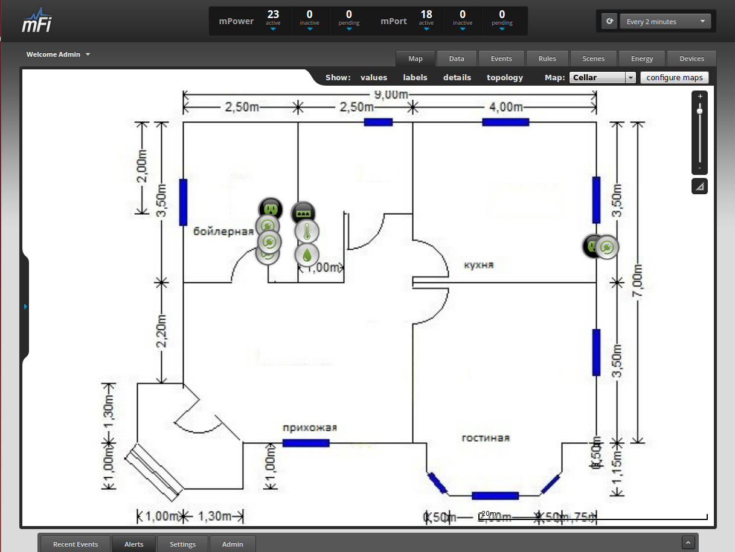This screenshot has height=552, width=735.
Task: Open the Every 2 minutes refresh dropdown
Action: point(665,22)
